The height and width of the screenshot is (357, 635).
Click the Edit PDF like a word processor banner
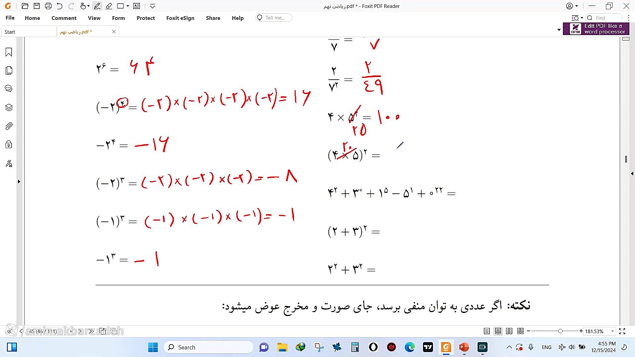(x=596, y=29)
